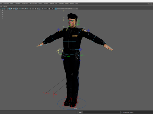Open the Mesh Display menu
This screenshot has height=114, width=153.
point(33,3)
